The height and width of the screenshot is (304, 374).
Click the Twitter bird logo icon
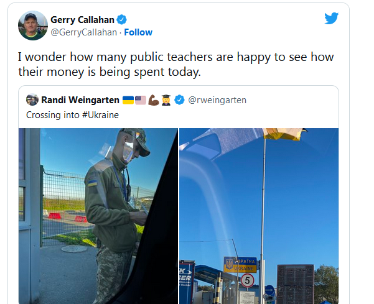tap(331, 18)
